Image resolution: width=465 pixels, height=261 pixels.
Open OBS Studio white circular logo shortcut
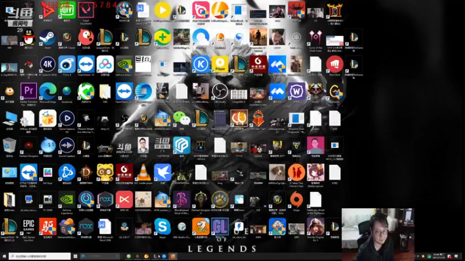pos(220,91)
